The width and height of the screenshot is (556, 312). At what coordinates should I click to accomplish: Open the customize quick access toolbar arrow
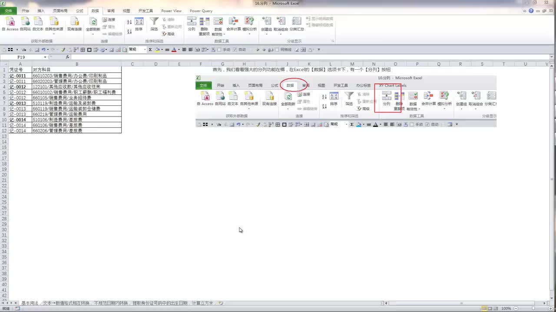pyautogui.click(x=319, y=50)
